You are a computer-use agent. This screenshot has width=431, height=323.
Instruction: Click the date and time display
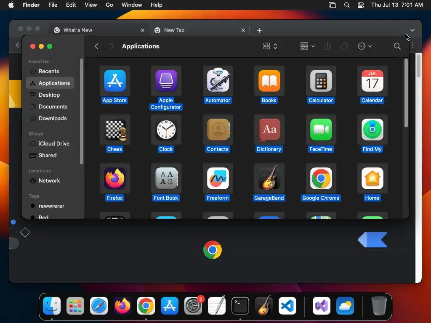[x=397, y=5]
